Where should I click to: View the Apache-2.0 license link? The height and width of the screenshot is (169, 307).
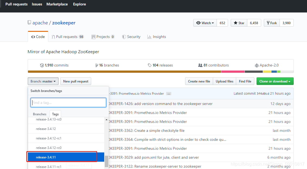coord(267,65)
